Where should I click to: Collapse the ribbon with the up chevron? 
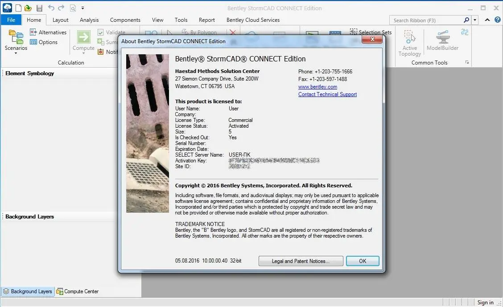[487, 20]
